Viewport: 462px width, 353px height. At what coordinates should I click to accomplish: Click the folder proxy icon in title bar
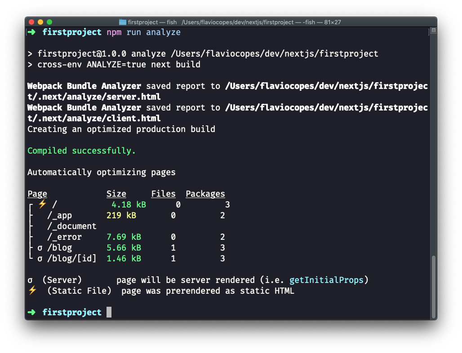[x=122, y=22]
